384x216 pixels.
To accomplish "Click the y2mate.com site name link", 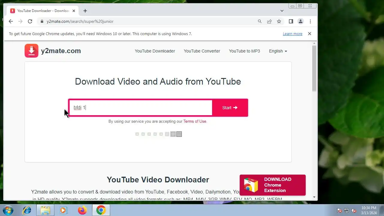I will 61,51.
